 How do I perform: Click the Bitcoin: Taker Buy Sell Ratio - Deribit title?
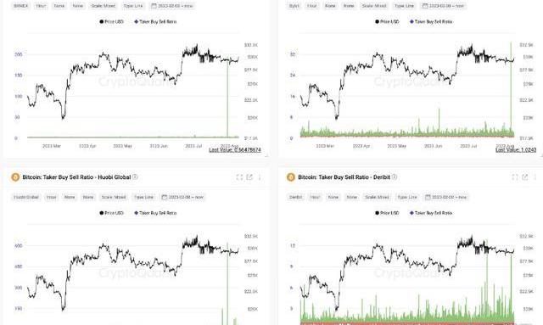[344, 177]
